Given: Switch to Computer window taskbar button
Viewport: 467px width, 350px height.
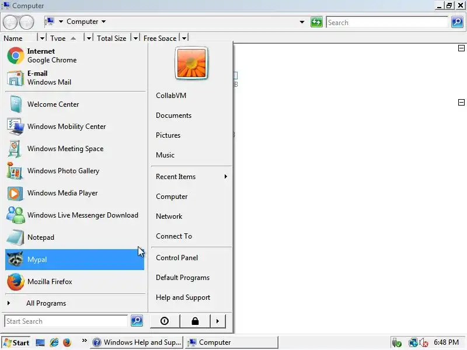Looking at the screenshot, I should [231, 342].
